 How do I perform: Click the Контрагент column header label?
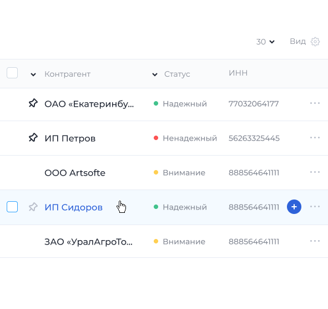(x=67, y=74)
